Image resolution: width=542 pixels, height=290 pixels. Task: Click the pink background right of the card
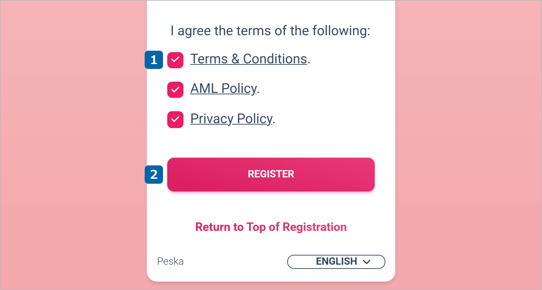pyautogui.click(x=469, y=141)
